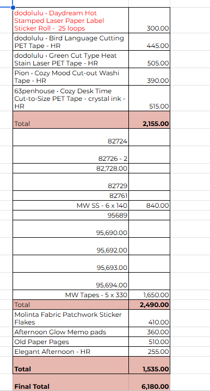Select the red Daydream Hot Stamped label cell
This screenshot has width=210, height=391.
pyautogui.click(x=71, y=20)
